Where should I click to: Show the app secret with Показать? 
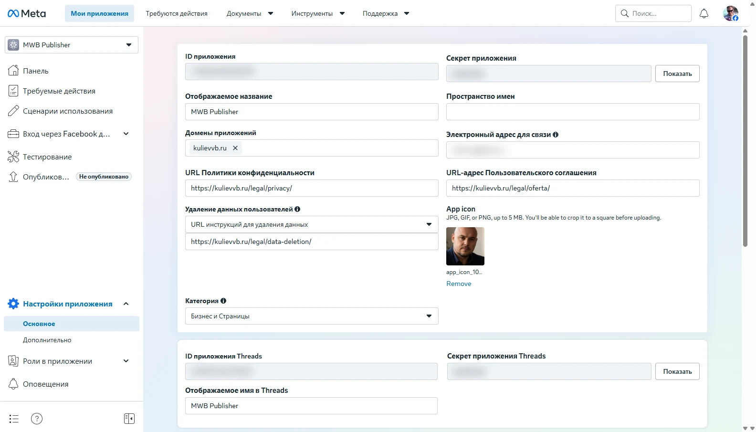click(677, 74)
